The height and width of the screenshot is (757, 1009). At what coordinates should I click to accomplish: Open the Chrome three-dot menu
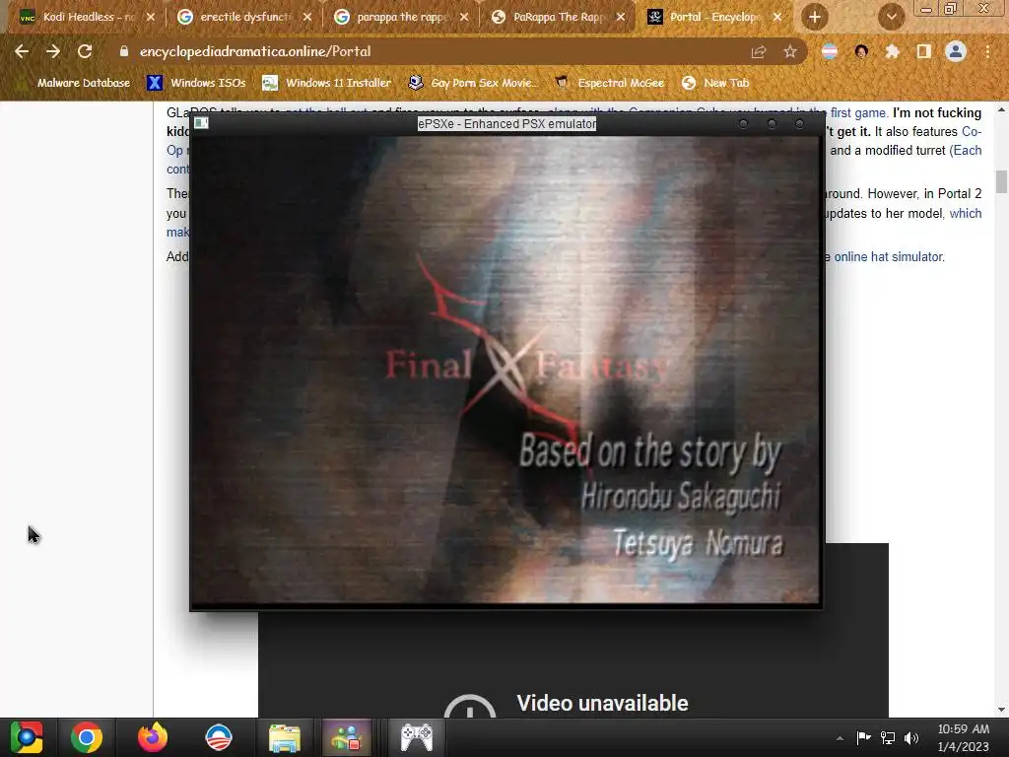pyautogui.click(x=987, y=51)
